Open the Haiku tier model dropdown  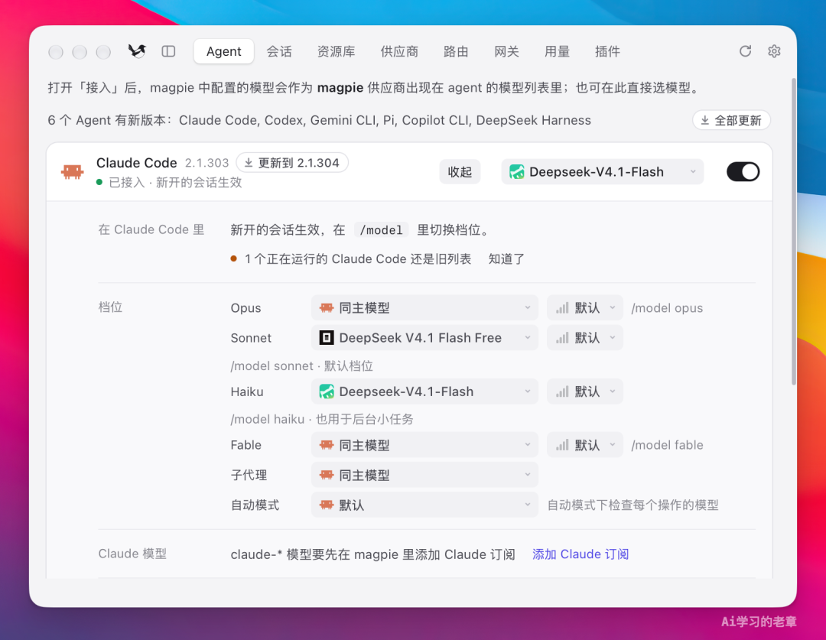[x=424, y=391]
